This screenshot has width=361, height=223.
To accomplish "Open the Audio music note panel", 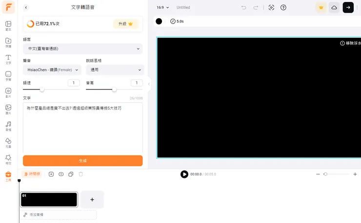I will (8, 126).
